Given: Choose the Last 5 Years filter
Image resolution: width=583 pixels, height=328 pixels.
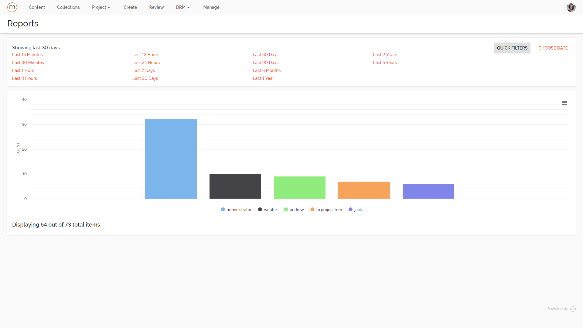Looking at the screenshot, I should click(385, 63).
